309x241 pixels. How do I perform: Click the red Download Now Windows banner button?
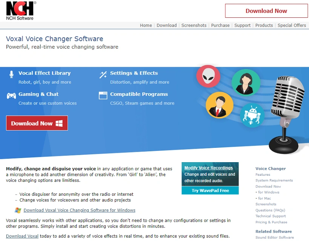(37, 123)
